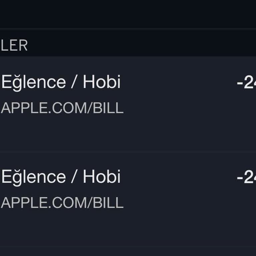Select the first transaction's -24 amount
Screen dimensions: 256x256
tap(246, 83)
